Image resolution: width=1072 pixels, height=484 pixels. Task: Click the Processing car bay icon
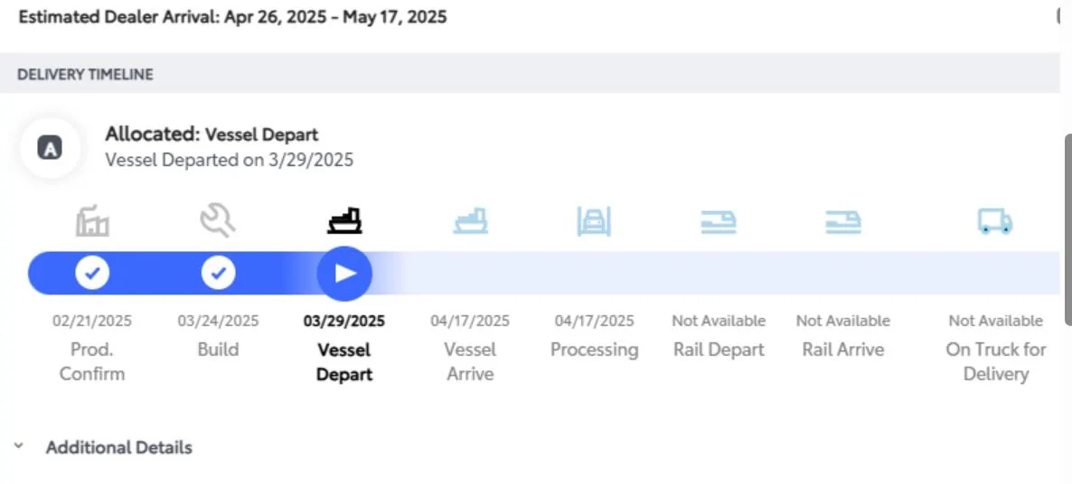click(x=594, y=221)
